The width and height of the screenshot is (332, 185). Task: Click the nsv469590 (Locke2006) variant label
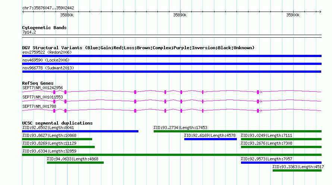pos(46,60)
